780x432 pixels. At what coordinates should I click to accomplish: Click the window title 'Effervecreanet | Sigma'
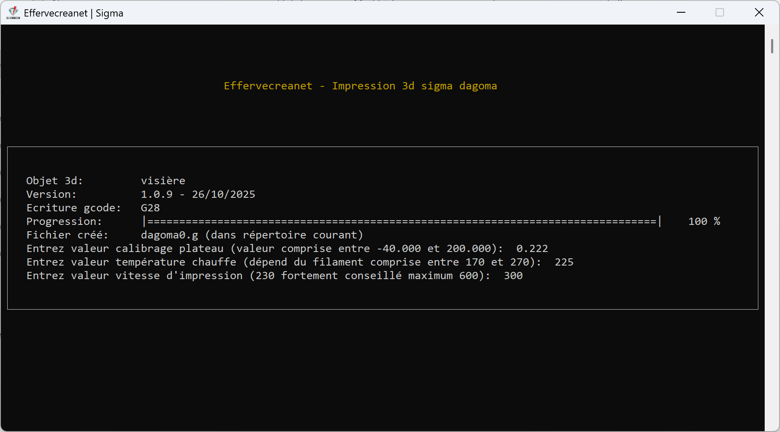(73, 13)
